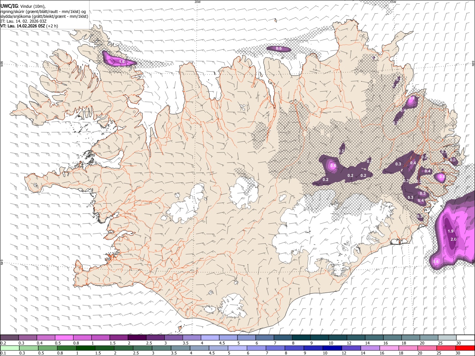475x356 pixels.
Task: Click the "slydda/snjókoma" snow description line
Action: tap(44, 16)
